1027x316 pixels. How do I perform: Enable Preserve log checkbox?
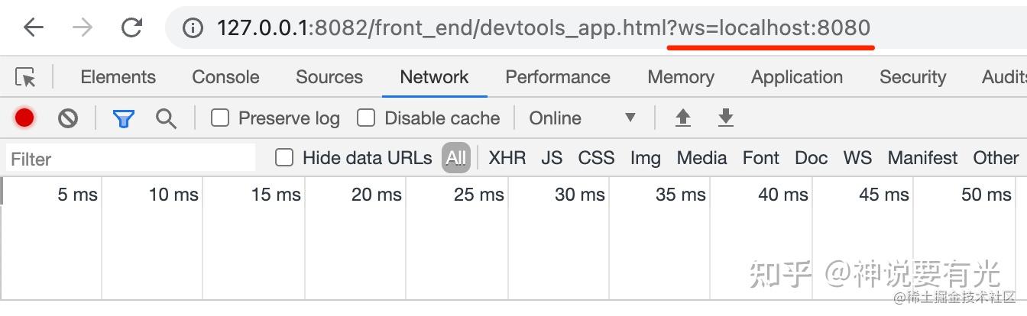(x=220, y=118)
